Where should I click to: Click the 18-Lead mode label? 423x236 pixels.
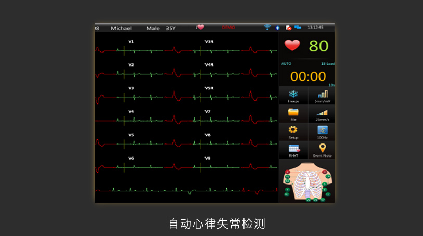(x=328, y=64)
